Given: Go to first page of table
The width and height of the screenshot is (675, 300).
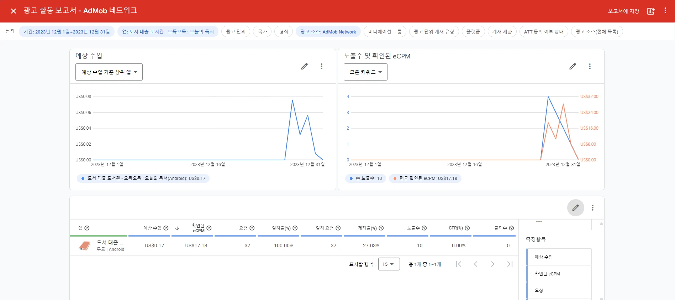Looking at the screenshot, I should point(459,264).
